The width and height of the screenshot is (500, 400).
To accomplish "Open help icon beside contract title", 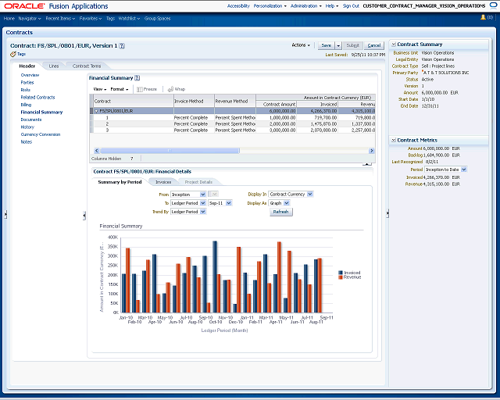I will tap(122, 46).
